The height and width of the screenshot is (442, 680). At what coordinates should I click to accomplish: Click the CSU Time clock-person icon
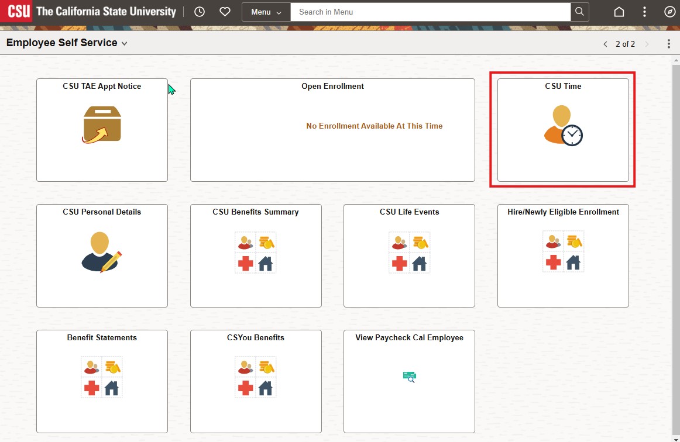563,125
